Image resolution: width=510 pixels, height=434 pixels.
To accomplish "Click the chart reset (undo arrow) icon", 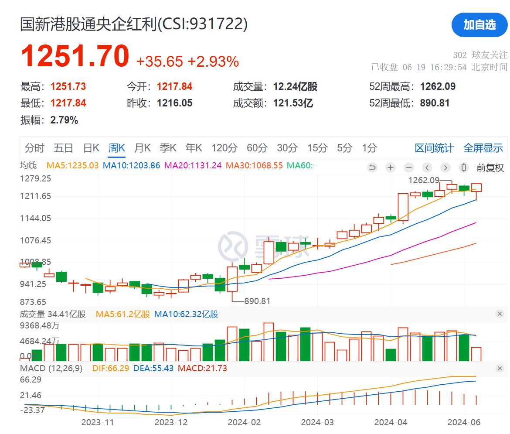I will [x=372, y=167].
